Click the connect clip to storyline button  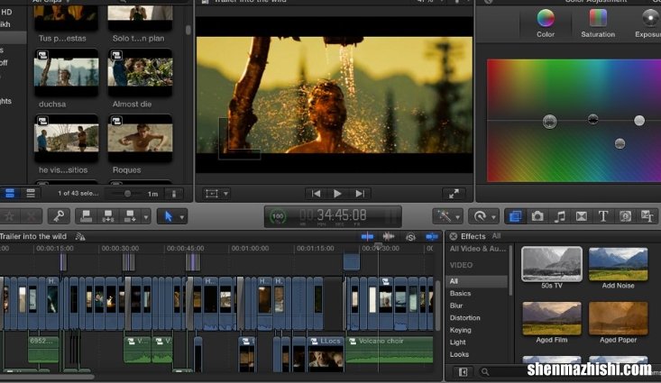point(87,216)
